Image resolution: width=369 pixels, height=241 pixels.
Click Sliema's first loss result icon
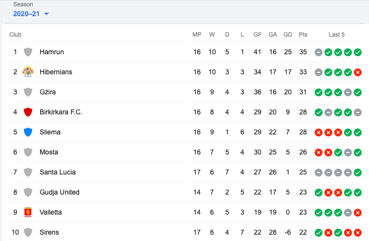coord(319,132)
